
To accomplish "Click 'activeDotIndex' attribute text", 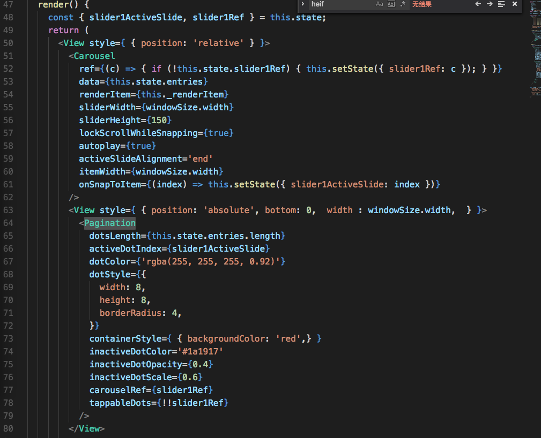I will [x=125, y=249].
